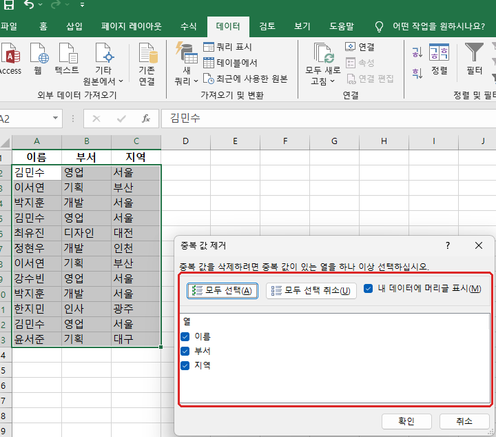Click 테이블에서 button

coord(230,63)
